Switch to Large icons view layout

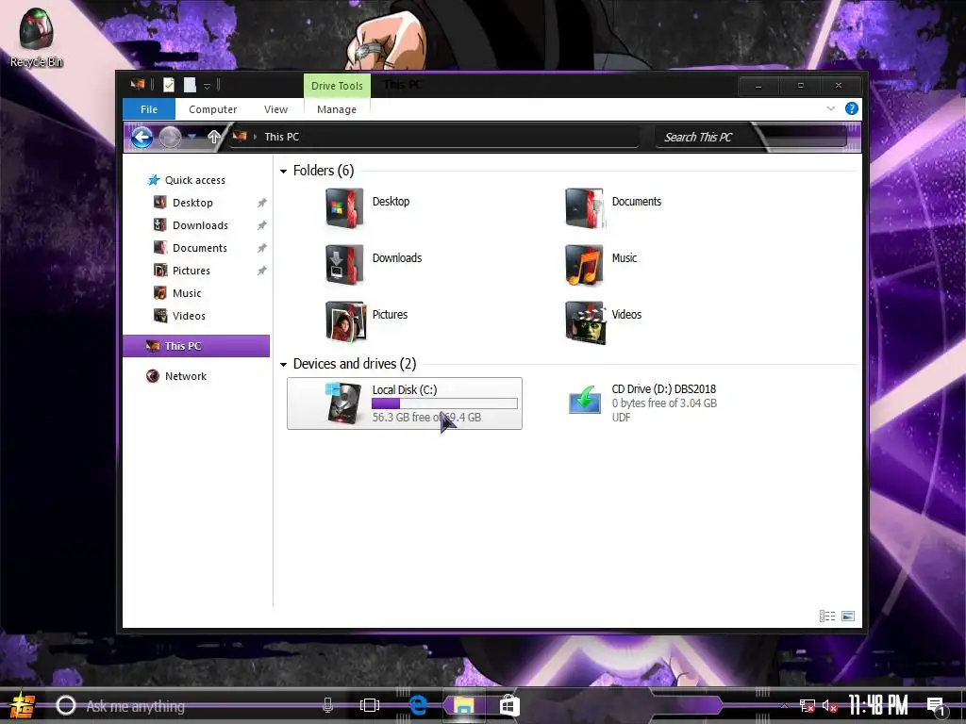848,616
